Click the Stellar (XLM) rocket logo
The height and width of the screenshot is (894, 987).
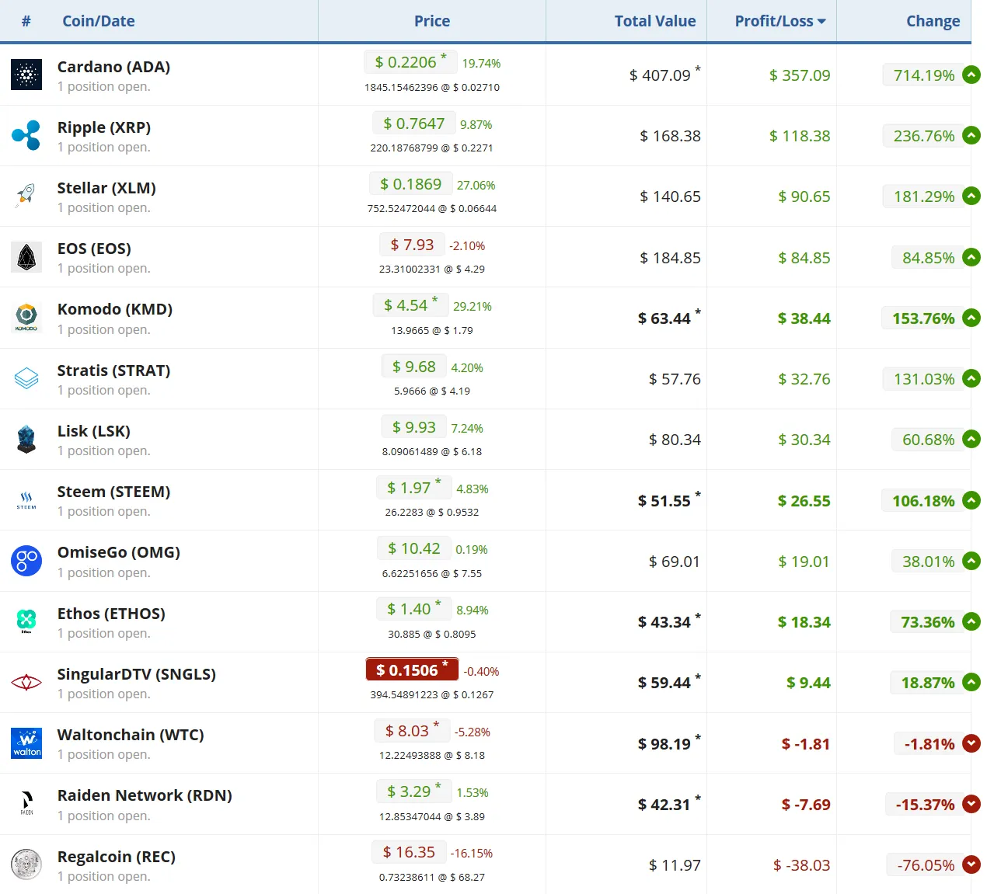(x=26, y=196)
